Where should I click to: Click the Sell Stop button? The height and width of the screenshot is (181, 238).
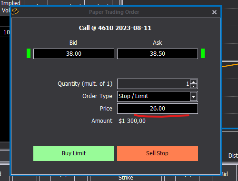click(158, 153)
